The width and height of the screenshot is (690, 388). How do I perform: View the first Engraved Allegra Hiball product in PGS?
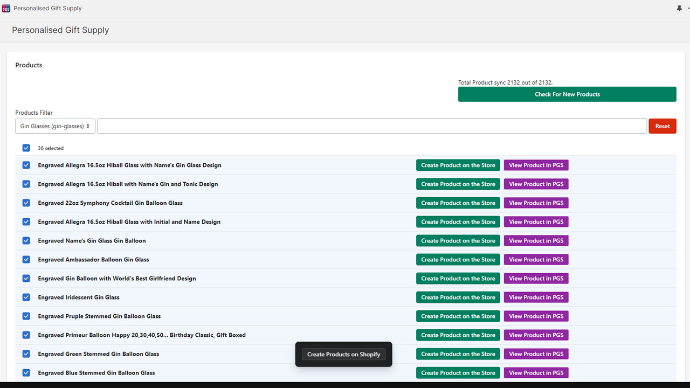(x=536, y=165)
